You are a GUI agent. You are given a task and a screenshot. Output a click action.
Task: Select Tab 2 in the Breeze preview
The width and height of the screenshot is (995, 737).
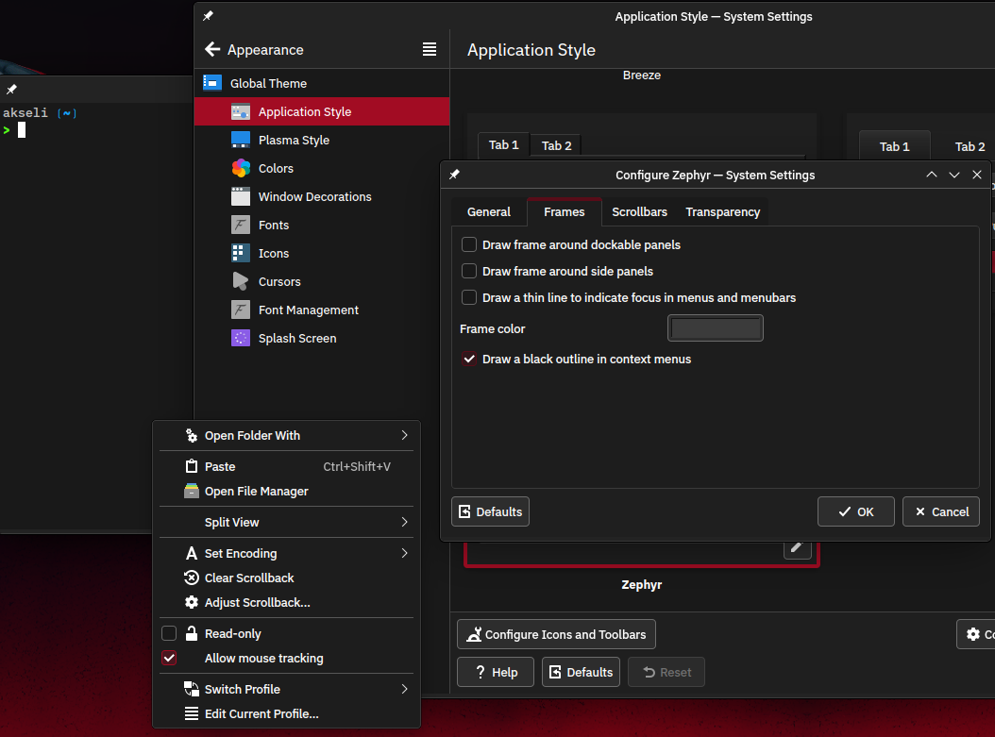557,146
